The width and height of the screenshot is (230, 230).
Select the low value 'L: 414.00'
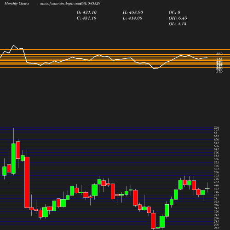click(x=132, y=18)
